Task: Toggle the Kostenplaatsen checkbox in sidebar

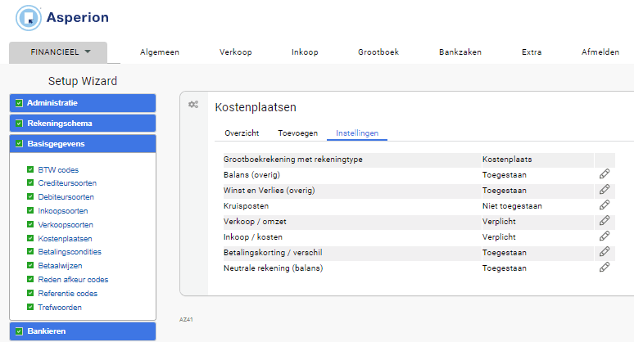Action: point(30,238)
